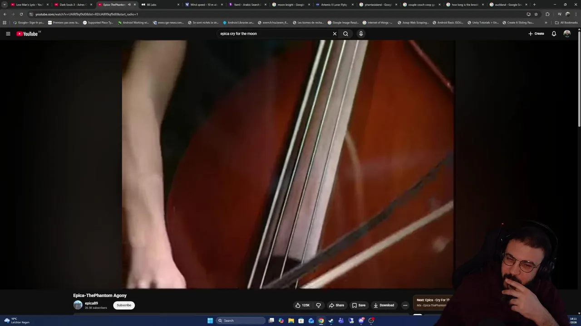Expand hidden bookmarks overflow chevron
Image resolution: width=581 pixels, height=326 pixels.
click(x=546, y=22)
